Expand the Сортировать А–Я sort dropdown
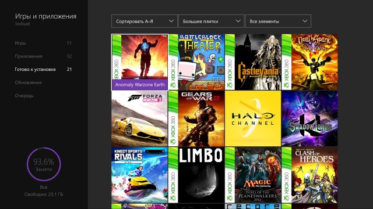The width and height of the screenshot is (373, 209). click(145, 21)
